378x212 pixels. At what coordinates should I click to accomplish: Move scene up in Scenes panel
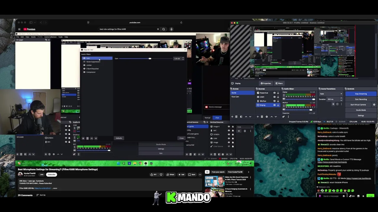246,117
